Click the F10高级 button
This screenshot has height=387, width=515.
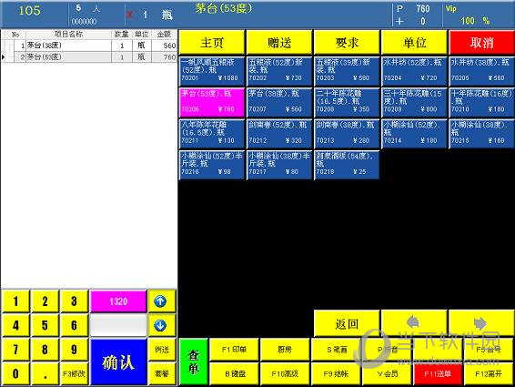click(285, 373)
